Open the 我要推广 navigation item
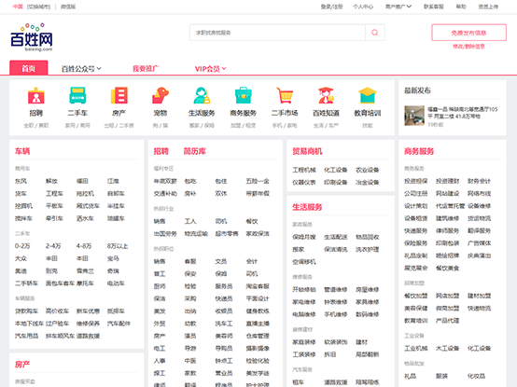The width and height of the screenshot is (517, 387). point(146,69)
